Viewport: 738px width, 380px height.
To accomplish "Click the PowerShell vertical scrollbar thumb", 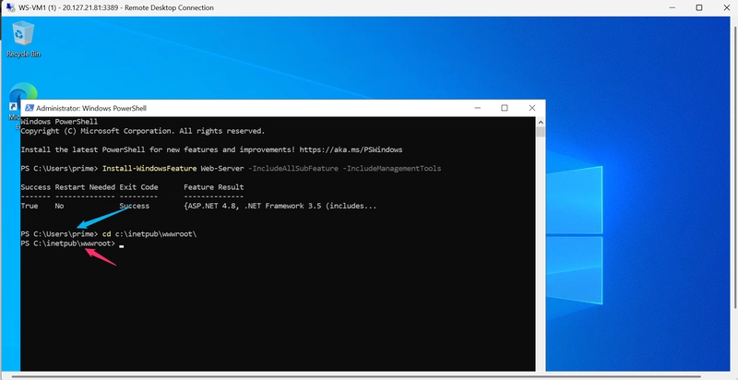I will [x=541, y=132].
